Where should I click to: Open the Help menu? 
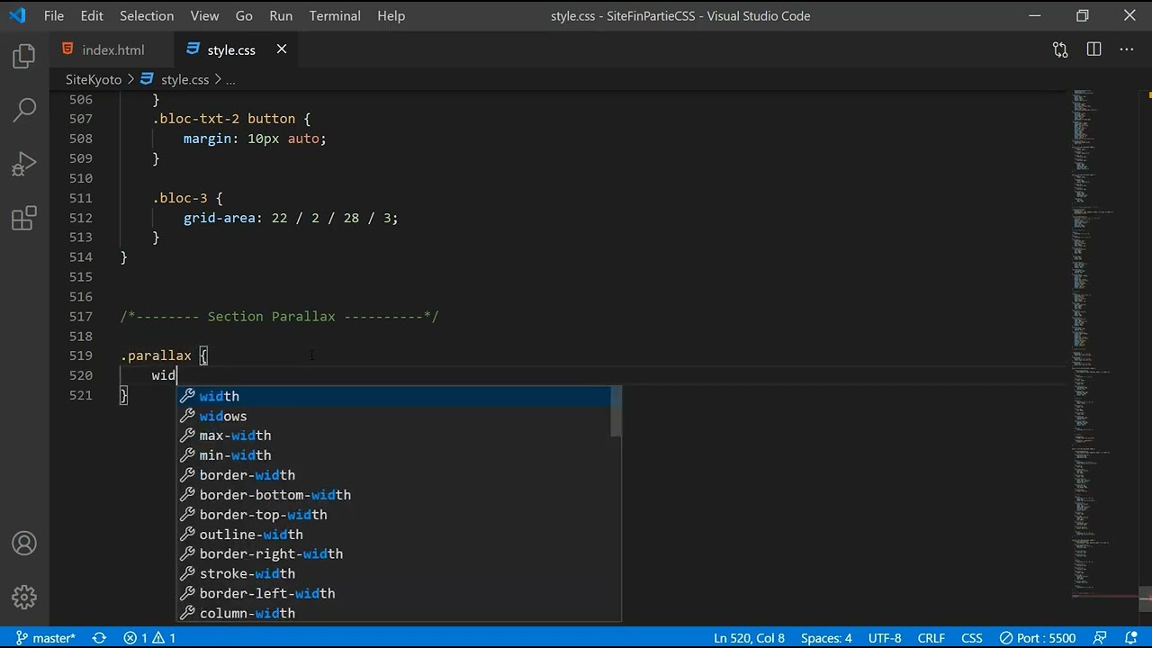(x=391, y=15)
